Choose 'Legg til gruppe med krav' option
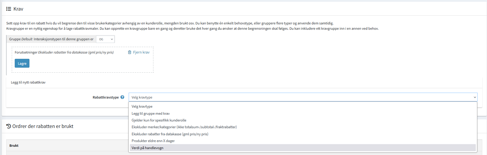The image size is (487, 155). click(x=150, y=114)
